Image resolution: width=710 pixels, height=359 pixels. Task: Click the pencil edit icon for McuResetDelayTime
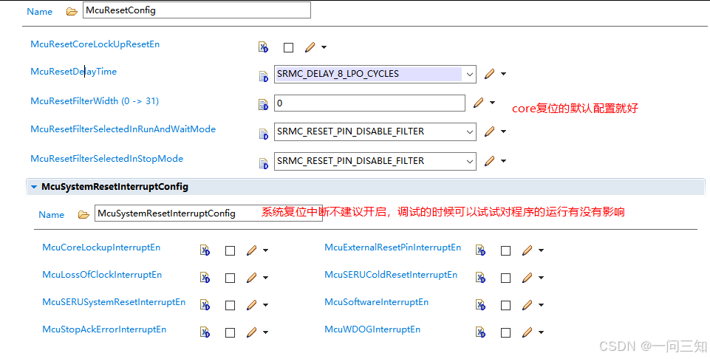point(490,74)
